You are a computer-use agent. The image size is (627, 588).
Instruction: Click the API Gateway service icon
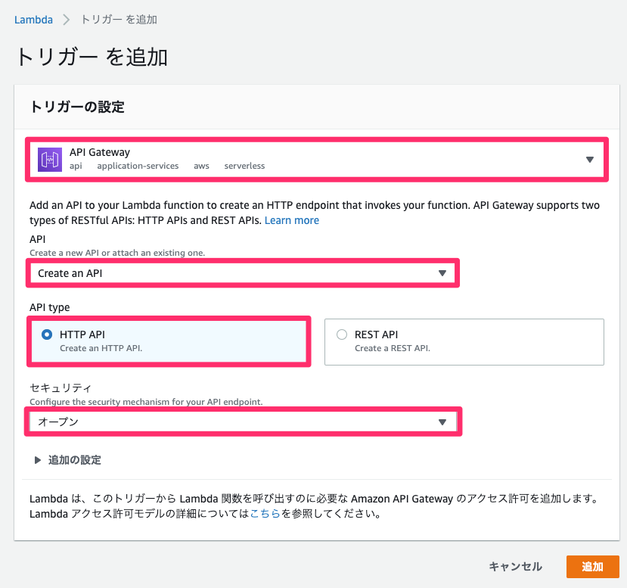49,159
